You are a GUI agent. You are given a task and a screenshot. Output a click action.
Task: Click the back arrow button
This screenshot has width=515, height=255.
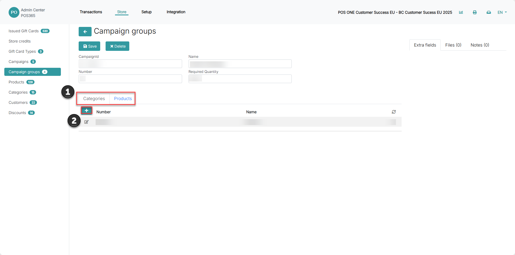pyautogui.click(x=85, y=31)
